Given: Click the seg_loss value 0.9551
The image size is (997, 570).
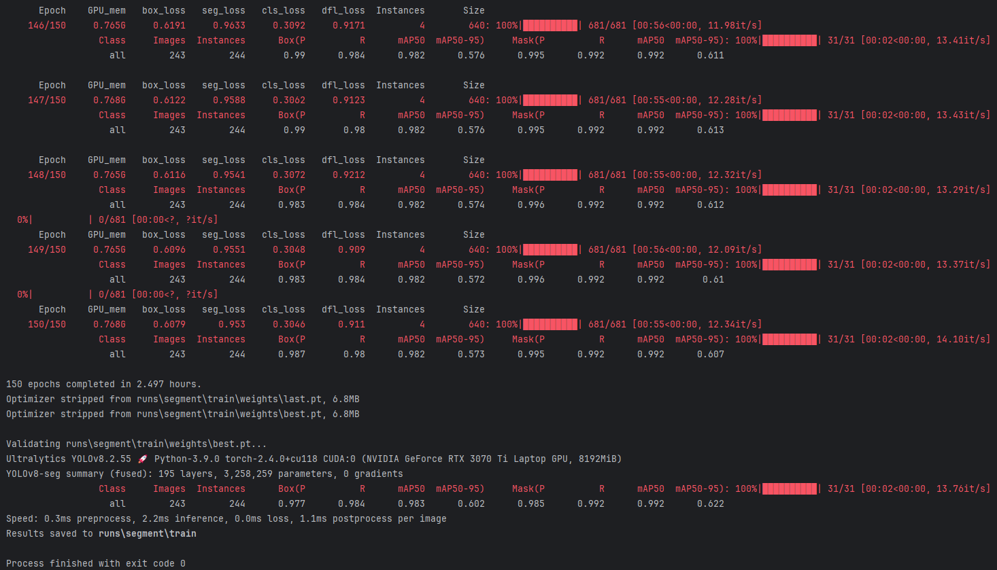Looking at the screenshot, I should click(x=229, y=249).
